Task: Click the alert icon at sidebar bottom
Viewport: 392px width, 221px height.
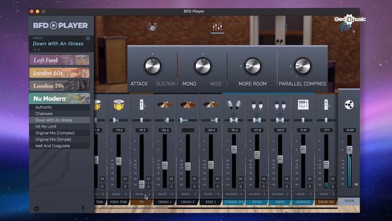Action: click(83, 209)
